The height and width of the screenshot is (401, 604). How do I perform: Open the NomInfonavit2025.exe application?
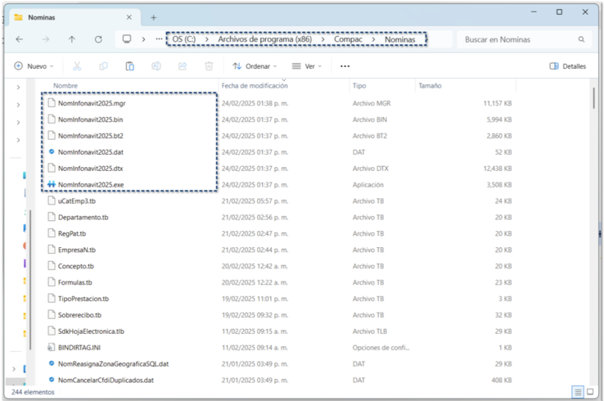coord(90,185)
